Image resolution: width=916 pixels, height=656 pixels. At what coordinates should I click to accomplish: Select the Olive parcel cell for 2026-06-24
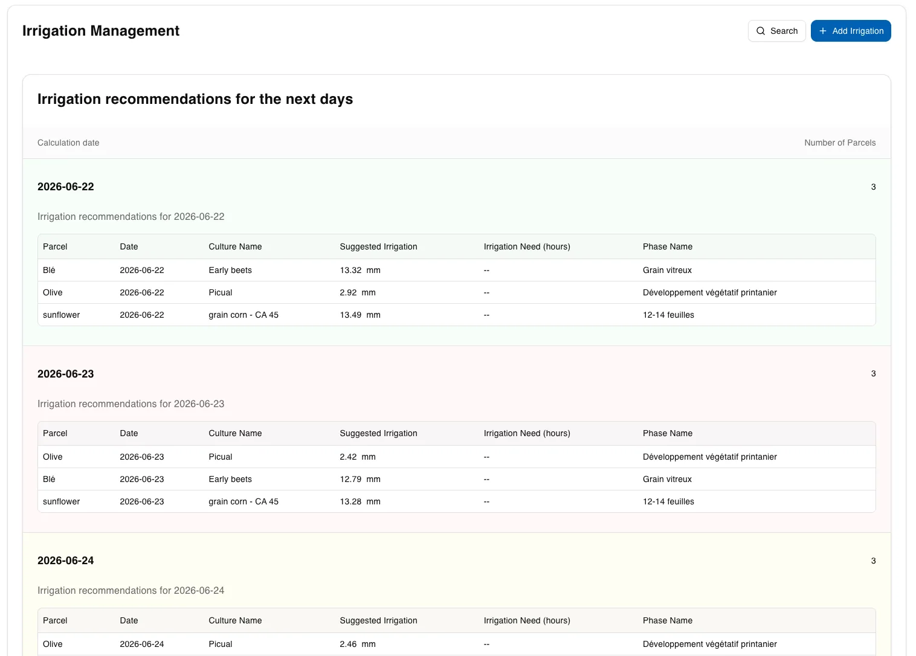coord(53,644)
